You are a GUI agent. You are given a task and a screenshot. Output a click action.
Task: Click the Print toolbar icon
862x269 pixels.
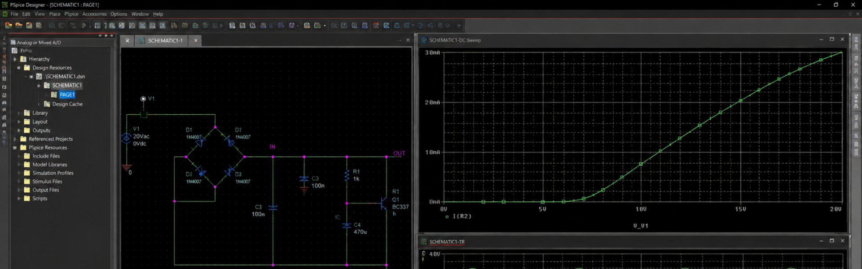pos(39,26)
